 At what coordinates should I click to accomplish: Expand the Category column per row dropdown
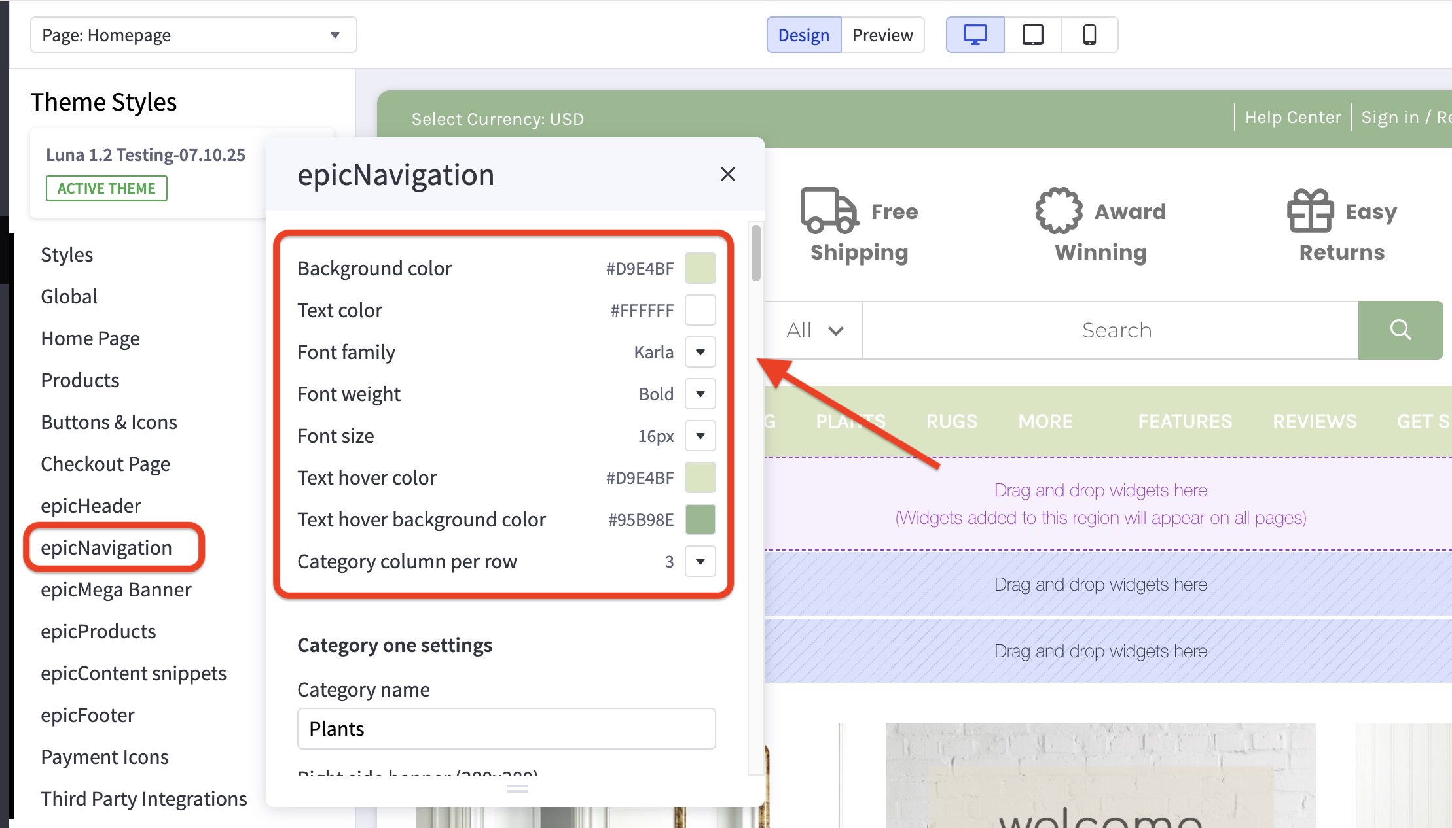(x=700, y=561)
